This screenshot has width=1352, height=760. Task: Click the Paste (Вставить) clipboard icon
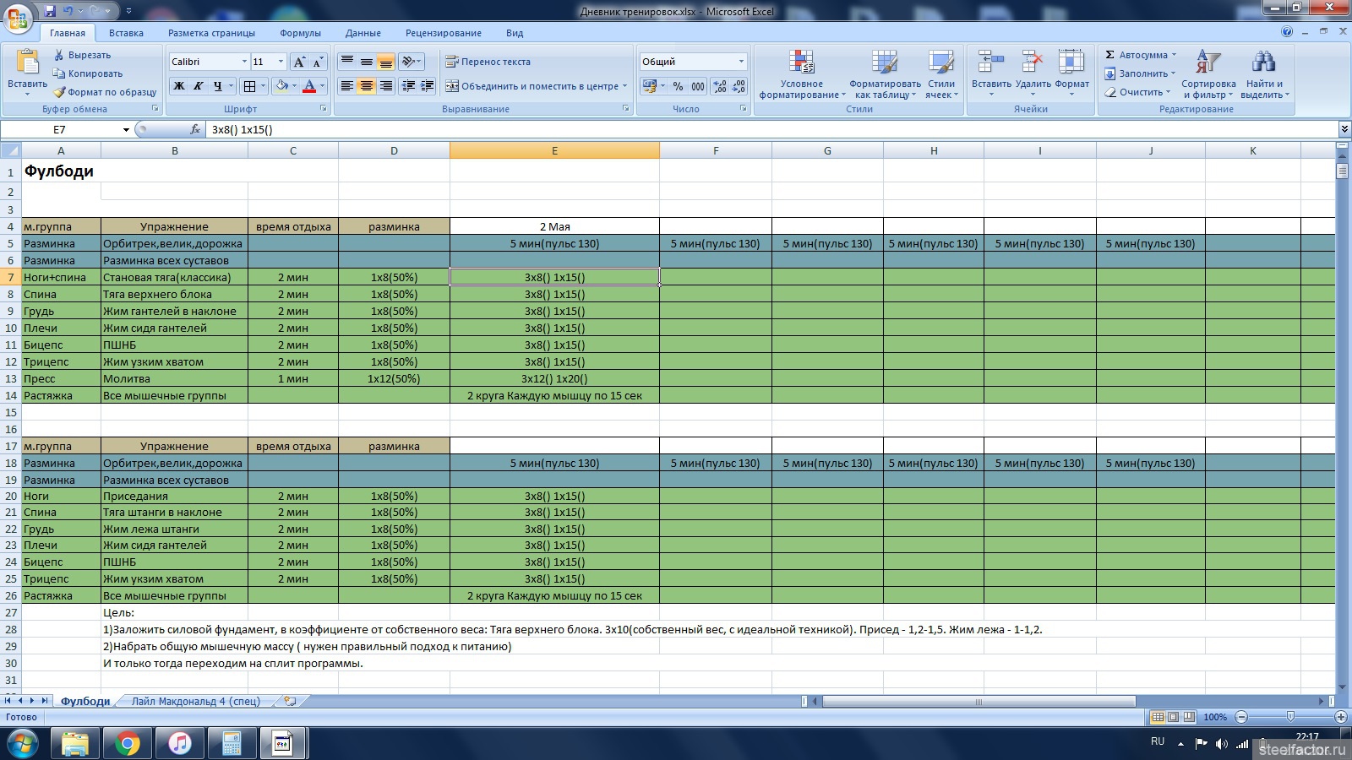click(27, 63)
